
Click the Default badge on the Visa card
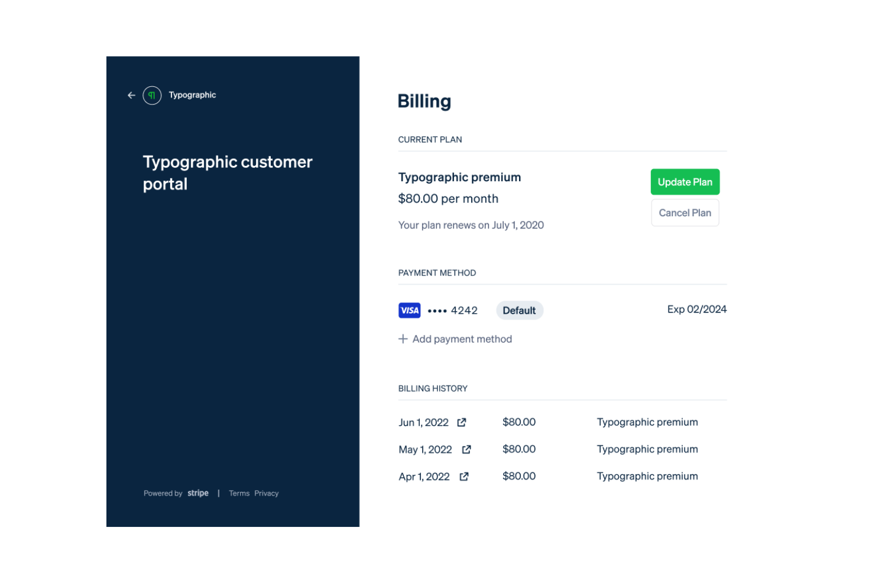tap(519, 310)
